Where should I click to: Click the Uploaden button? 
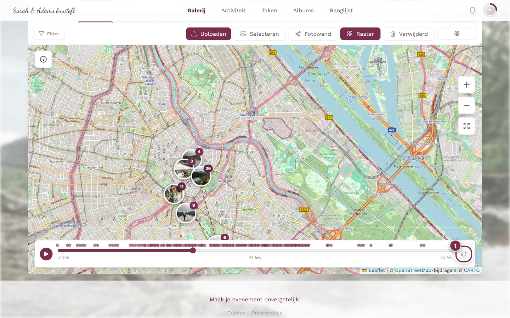click(209, 34)
